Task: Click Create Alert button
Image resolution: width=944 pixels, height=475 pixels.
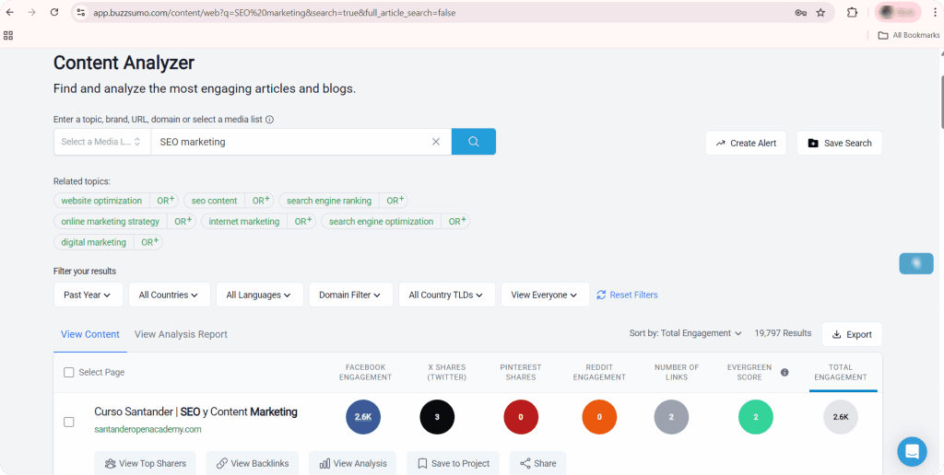Action: 746,143
